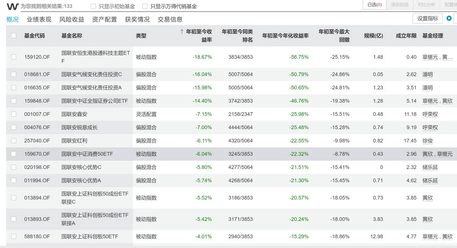Check the row for 018681.OF
Image resolution: width=457 pixels, height=248 pixels.
coord(14,74)
